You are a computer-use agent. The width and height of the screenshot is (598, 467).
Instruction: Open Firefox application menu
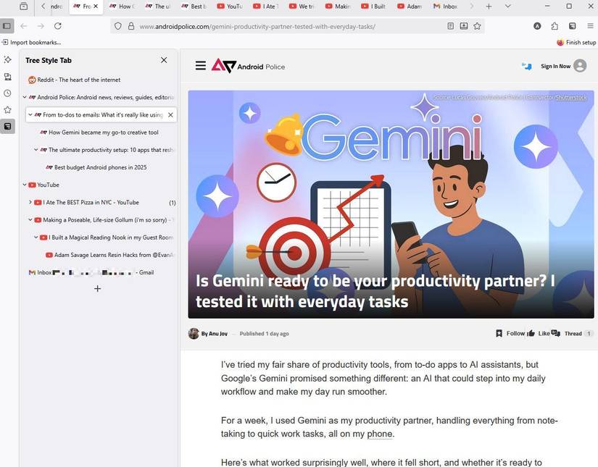pos(591,26)
